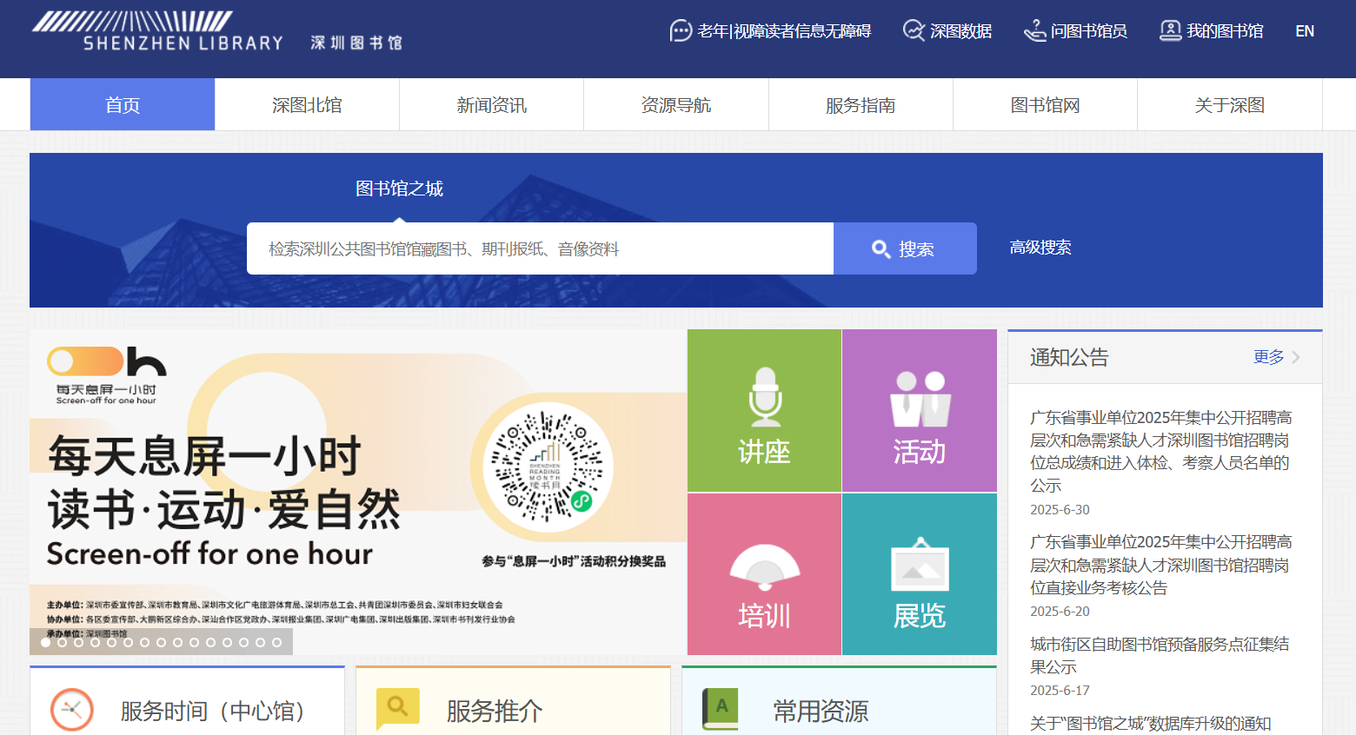1356x735 pixels.
Task: Open the 资源导航 navigation entry
Action: click(x=675, y=104)
